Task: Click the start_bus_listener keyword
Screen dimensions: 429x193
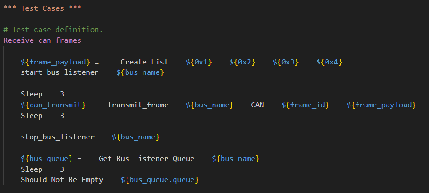Action: (x=60, y=72)
